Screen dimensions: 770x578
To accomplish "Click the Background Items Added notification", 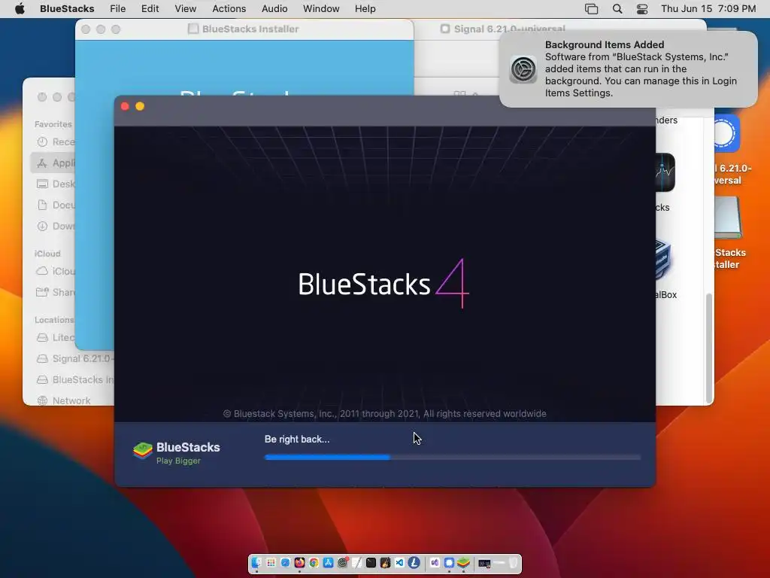I will pyautogui.click(x=628, y=68).
